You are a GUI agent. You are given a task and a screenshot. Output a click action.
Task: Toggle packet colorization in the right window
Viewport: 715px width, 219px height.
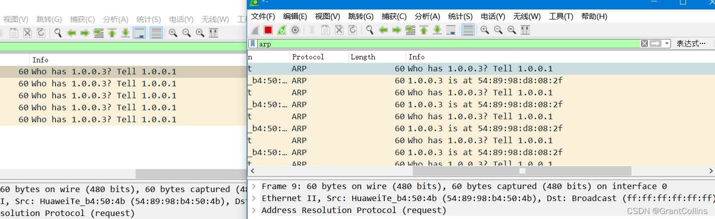(x=468, y=30)
